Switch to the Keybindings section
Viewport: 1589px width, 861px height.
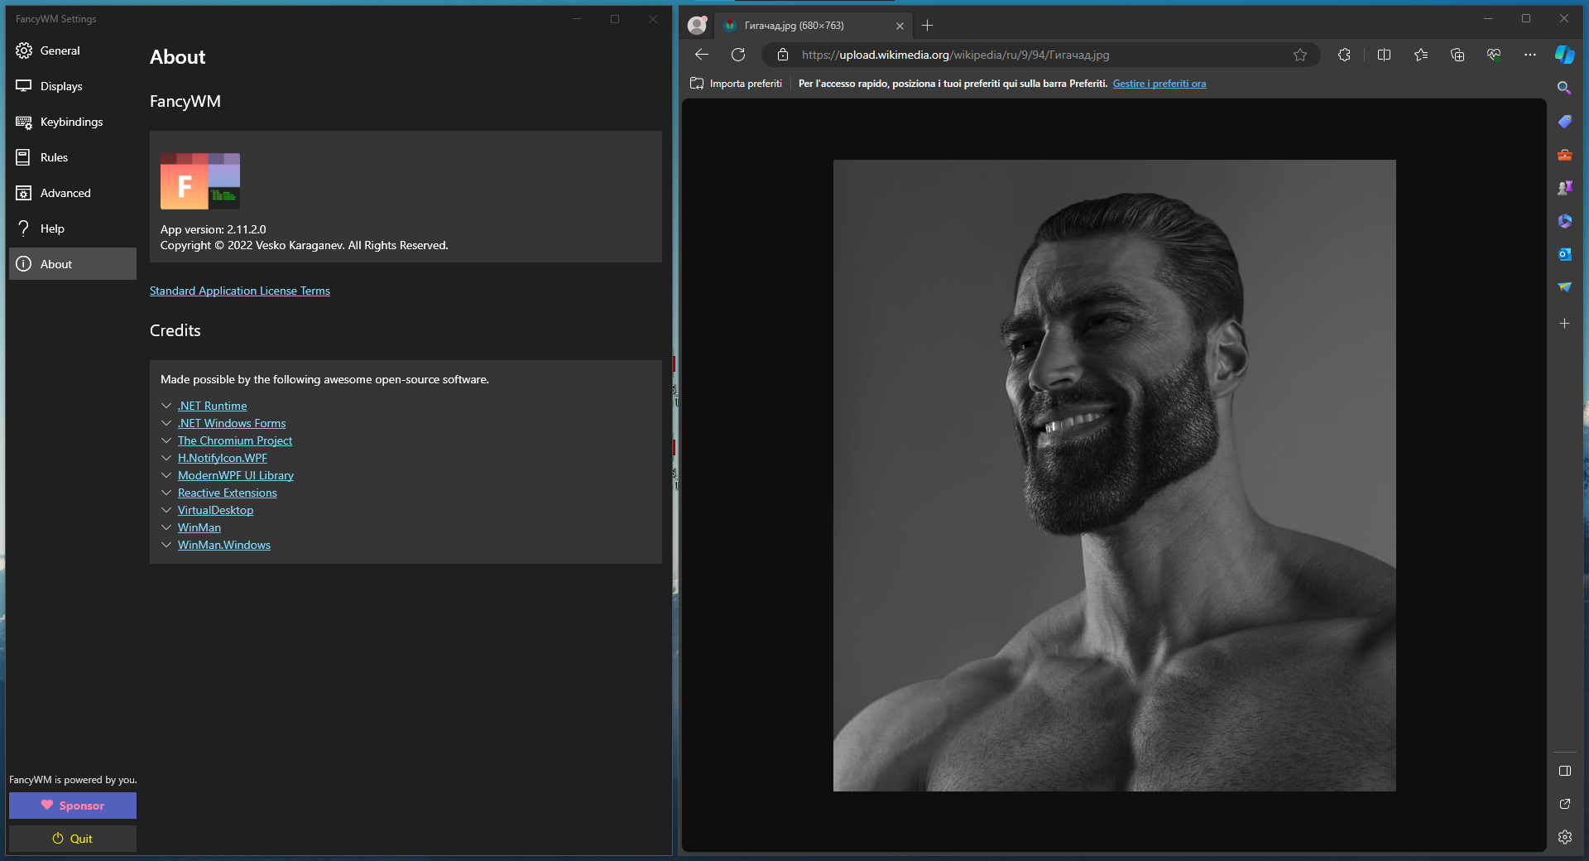pyautogui.click(x=72, y=122)
